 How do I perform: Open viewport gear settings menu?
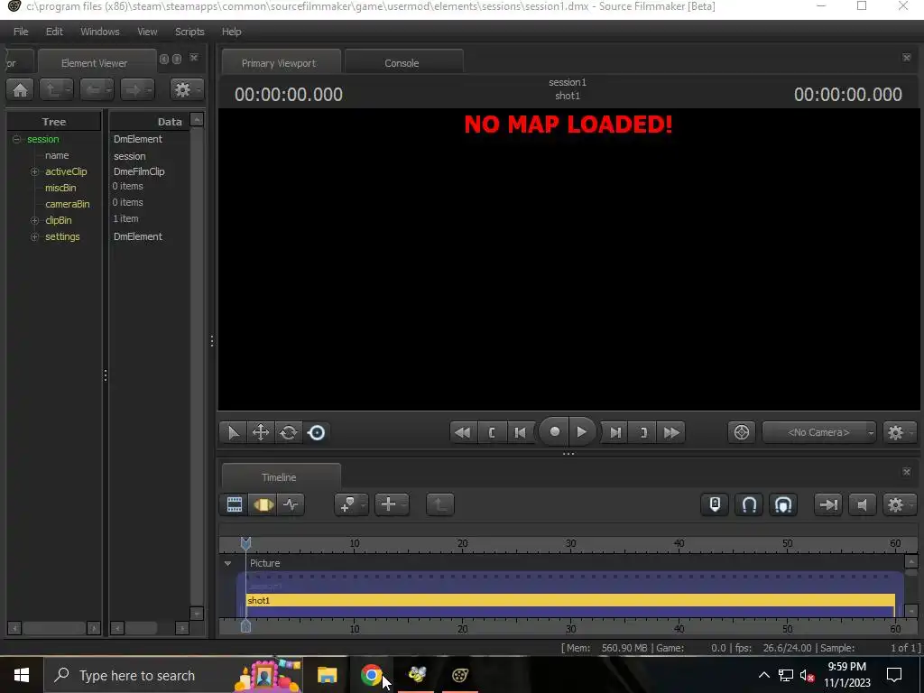pos(899,432)
